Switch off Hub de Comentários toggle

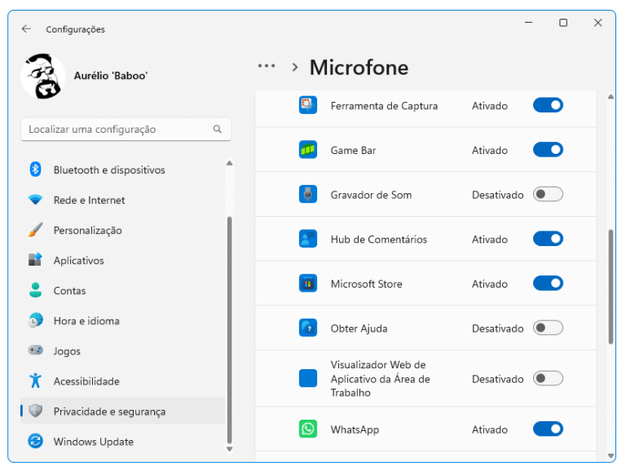pyautogui.click(x=548, y=239)
